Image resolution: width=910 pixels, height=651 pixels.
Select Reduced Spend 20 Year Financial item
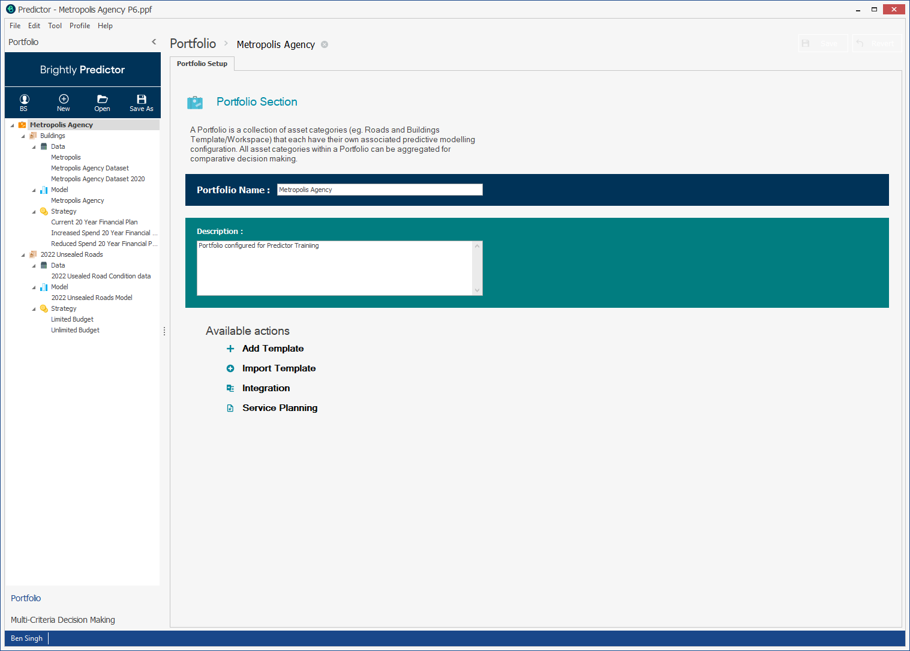pos(104,244)
